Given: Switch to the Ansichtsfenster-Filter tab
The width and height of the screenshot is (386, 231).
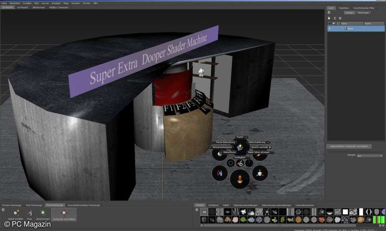Looking at the screenshot, I should click(x=364, y=8).
